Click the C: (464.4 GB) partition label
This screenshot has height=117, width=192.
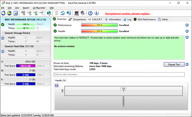[x=18, y=62]
